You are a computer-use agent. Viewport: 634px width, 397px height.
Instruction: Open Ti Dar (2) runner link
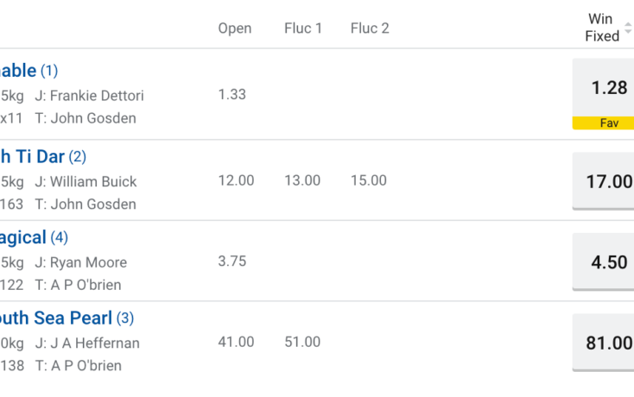[x=43, y=157]
